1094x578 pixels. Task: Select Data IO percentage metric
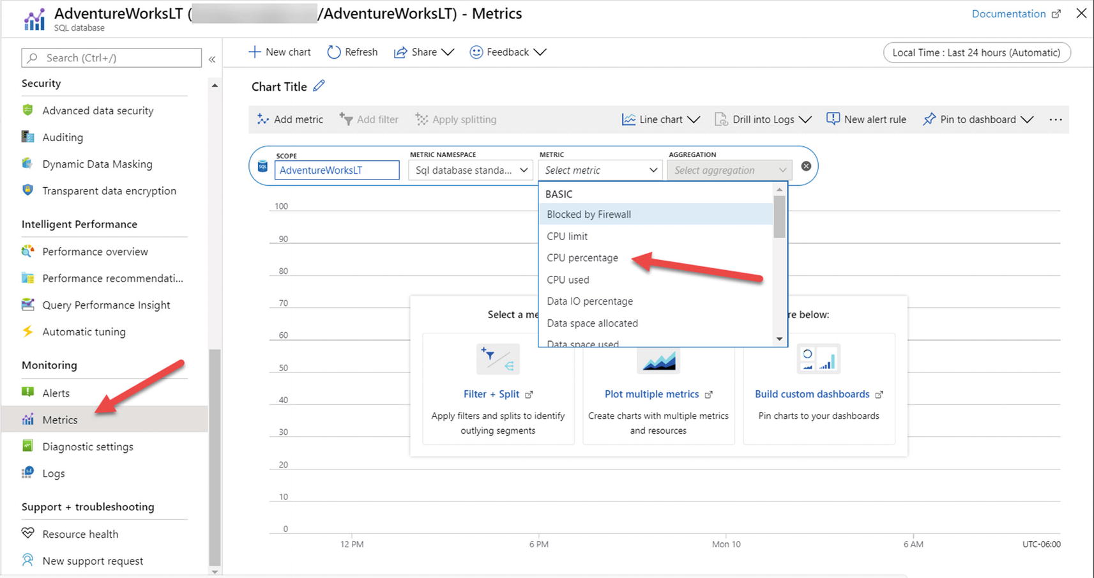click(656, 301)
